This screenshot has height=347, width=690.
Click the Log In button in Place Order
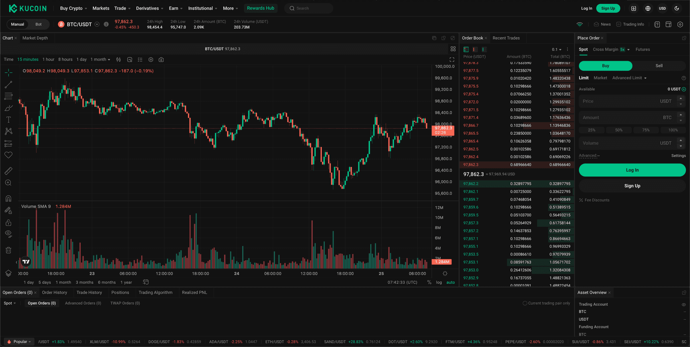tap(632, 170)
